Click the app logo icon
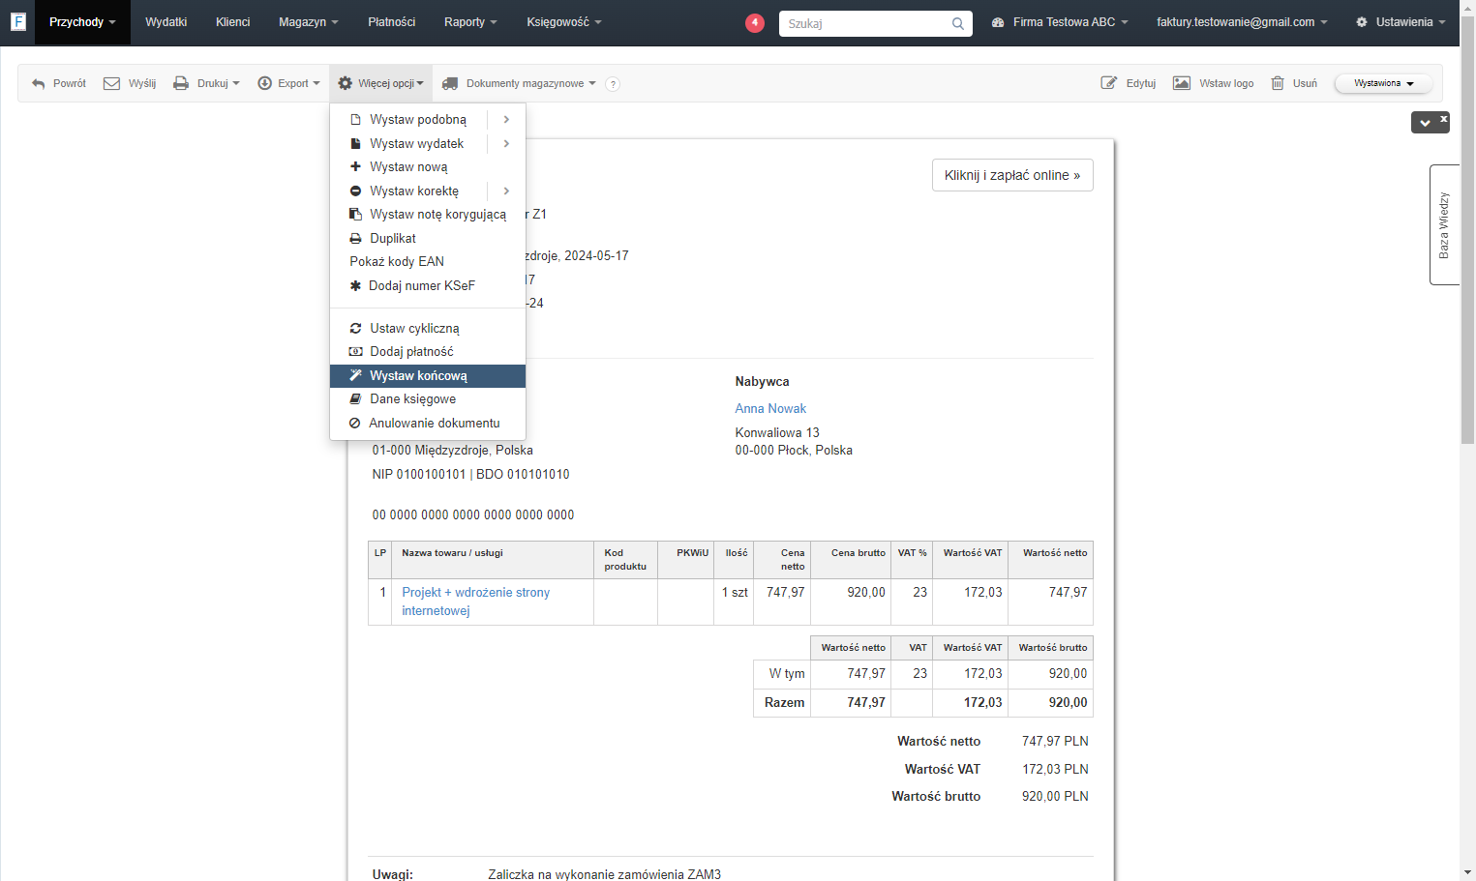1476x881 pixels. 17,21
